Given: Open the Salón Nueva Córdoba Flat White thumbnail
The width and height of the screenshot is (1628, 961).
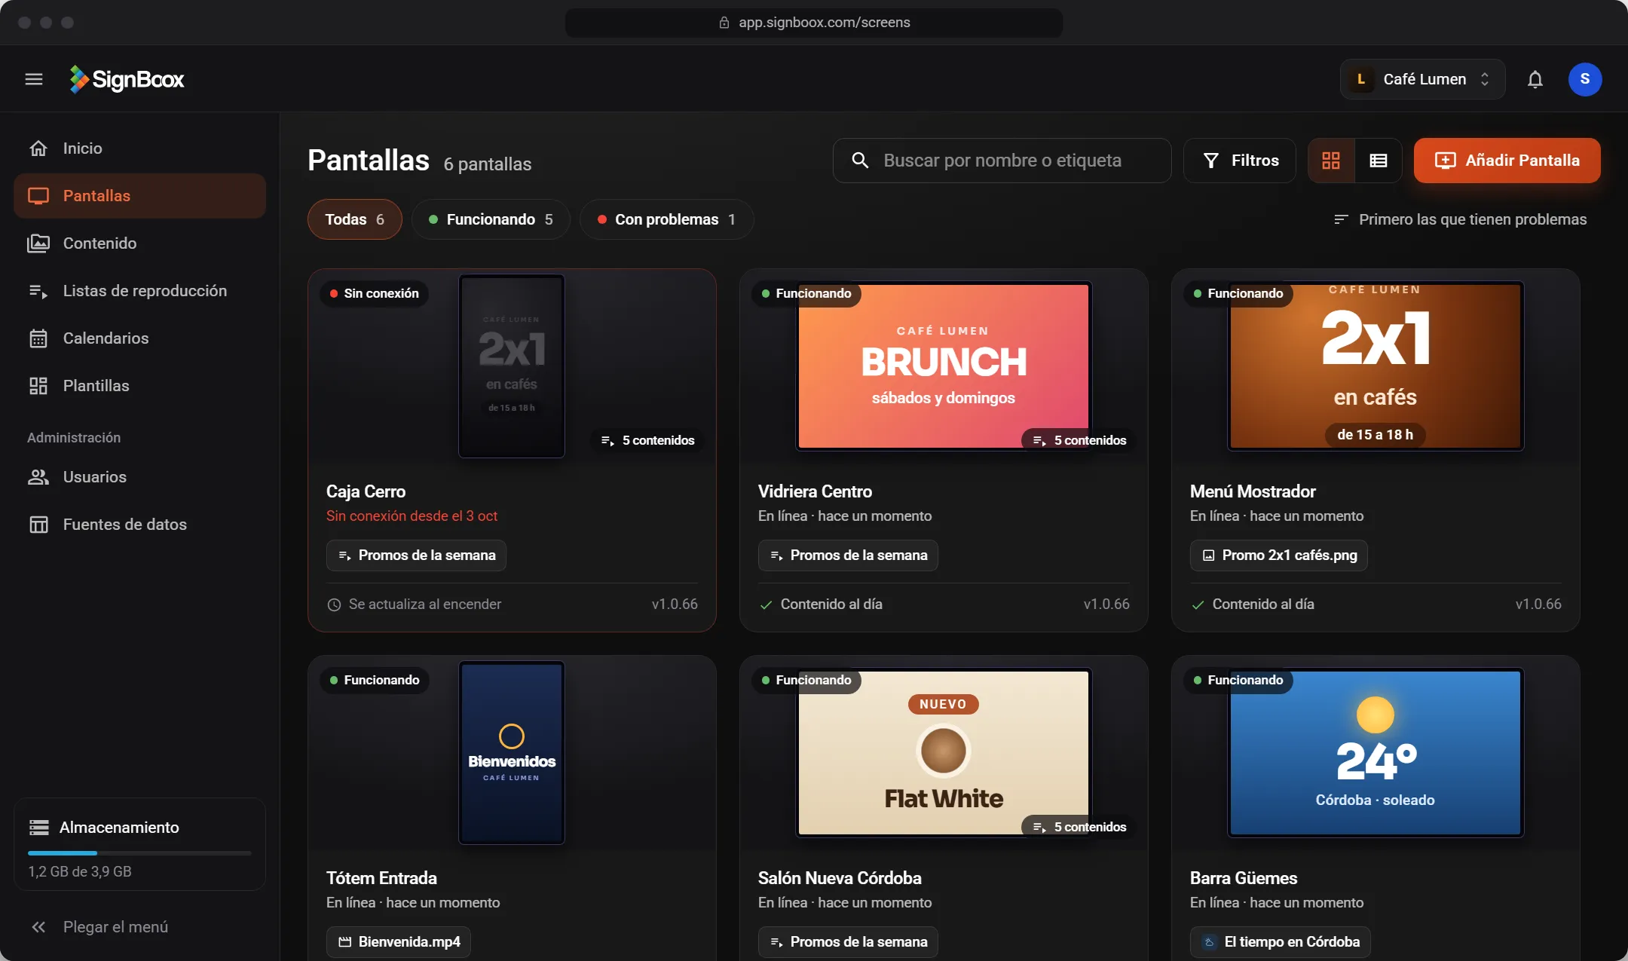Looking at the screenshot, I should tap(944, 752).
